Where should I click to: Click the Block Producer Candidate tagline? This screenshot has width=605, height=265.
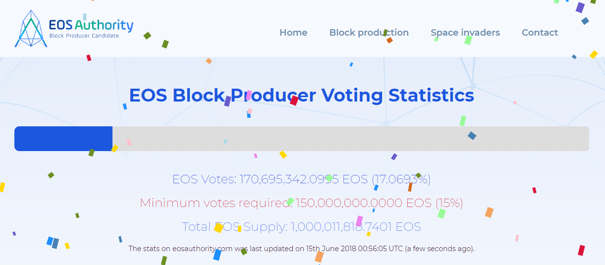[x=84, y=36]
